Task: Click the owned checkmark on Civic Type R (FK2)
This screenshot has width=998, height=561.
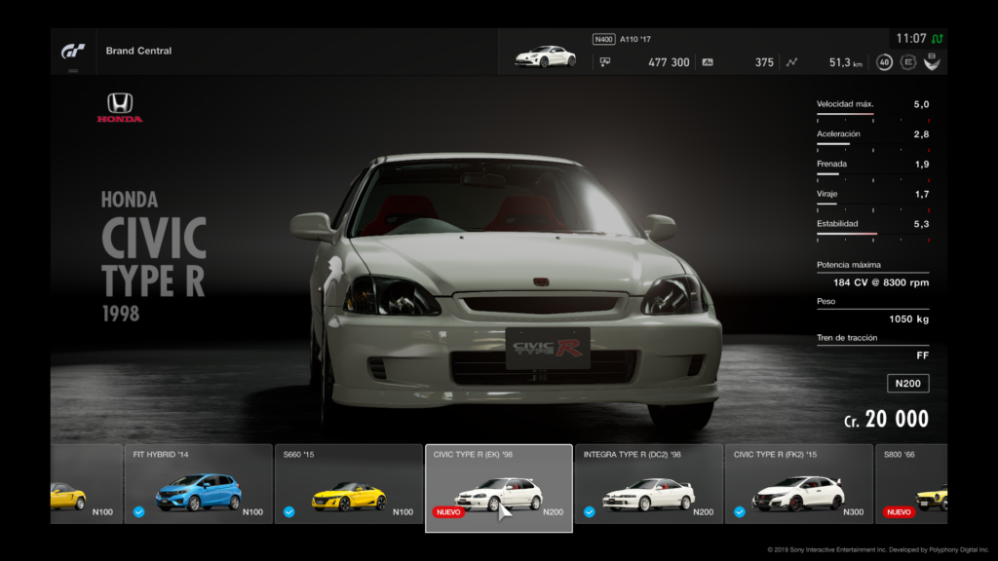Action: [740, 512]
